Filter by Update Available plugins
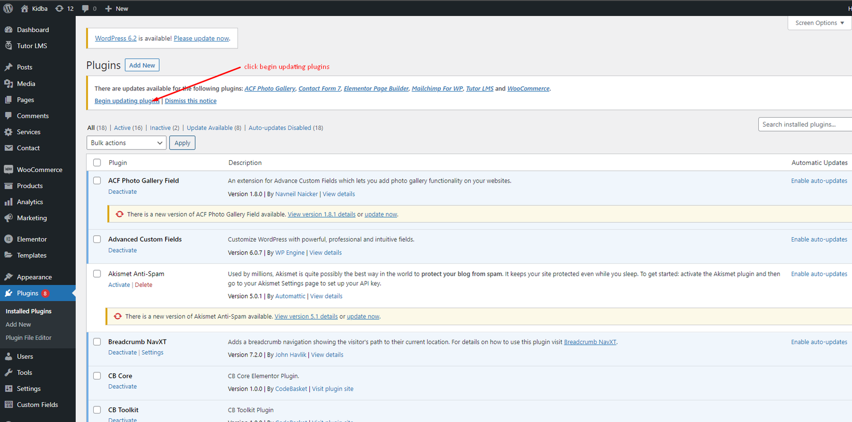This screenshot has height=422, width=852. point(209,128)
